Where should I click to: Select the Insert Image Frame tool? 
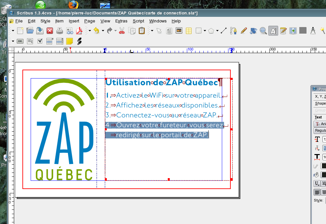tap(179, 31)
